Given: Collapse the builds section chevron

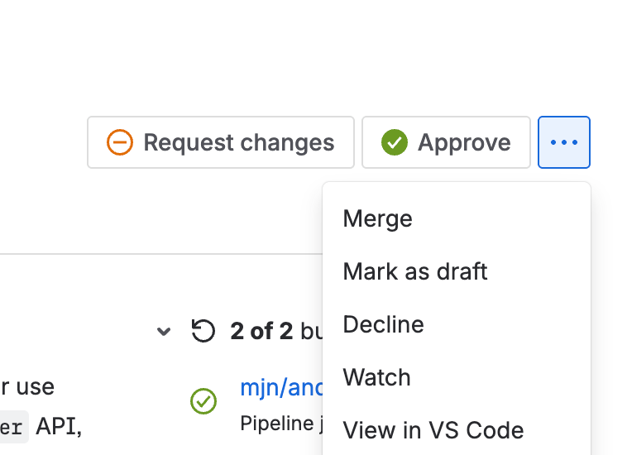Looking at the screenshot, I should [164, 331].
